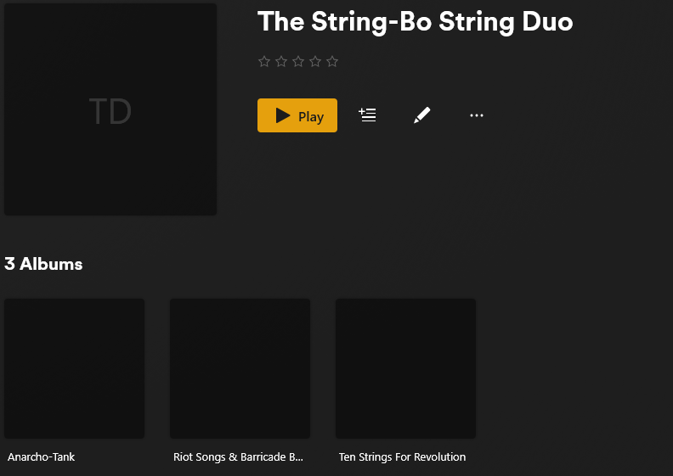Click The String-Bo String Duo artist title
This screenshot has height=476, width=673.
[415, 22]
